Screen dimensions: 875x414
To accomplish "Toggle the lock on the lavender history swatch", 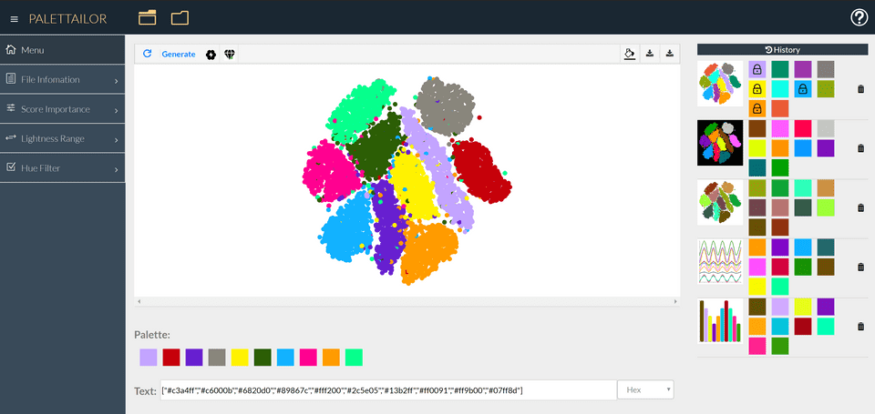I will tap(757, 69).
